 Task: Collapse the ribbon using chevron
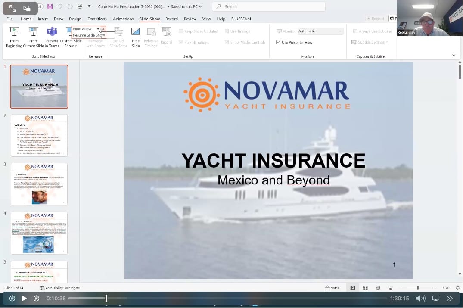pos(454,55)
